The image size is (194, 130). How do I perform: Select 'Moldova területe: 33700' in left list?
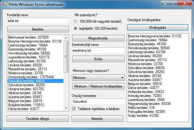point(36,73)
